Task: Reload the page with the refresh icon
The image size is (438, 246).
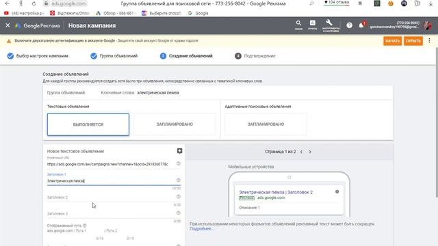Action: coord(34,3)
